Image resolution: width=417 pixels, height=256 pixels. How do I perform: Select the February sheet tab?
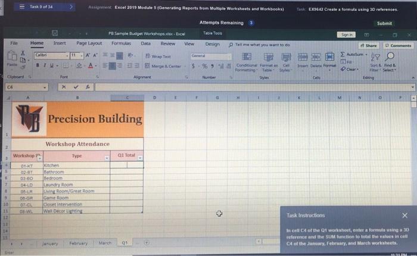pyautogui.click(x=78, y=243)
